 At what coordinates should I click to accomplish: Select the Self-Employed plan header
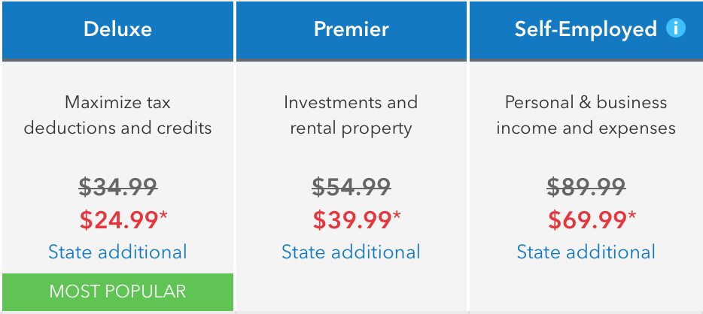(x=586, y=29)
